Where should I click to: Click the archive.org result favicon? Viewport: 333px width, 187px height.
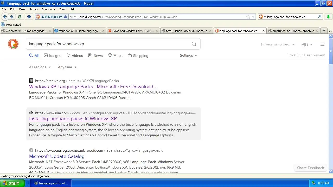[31, 81]
